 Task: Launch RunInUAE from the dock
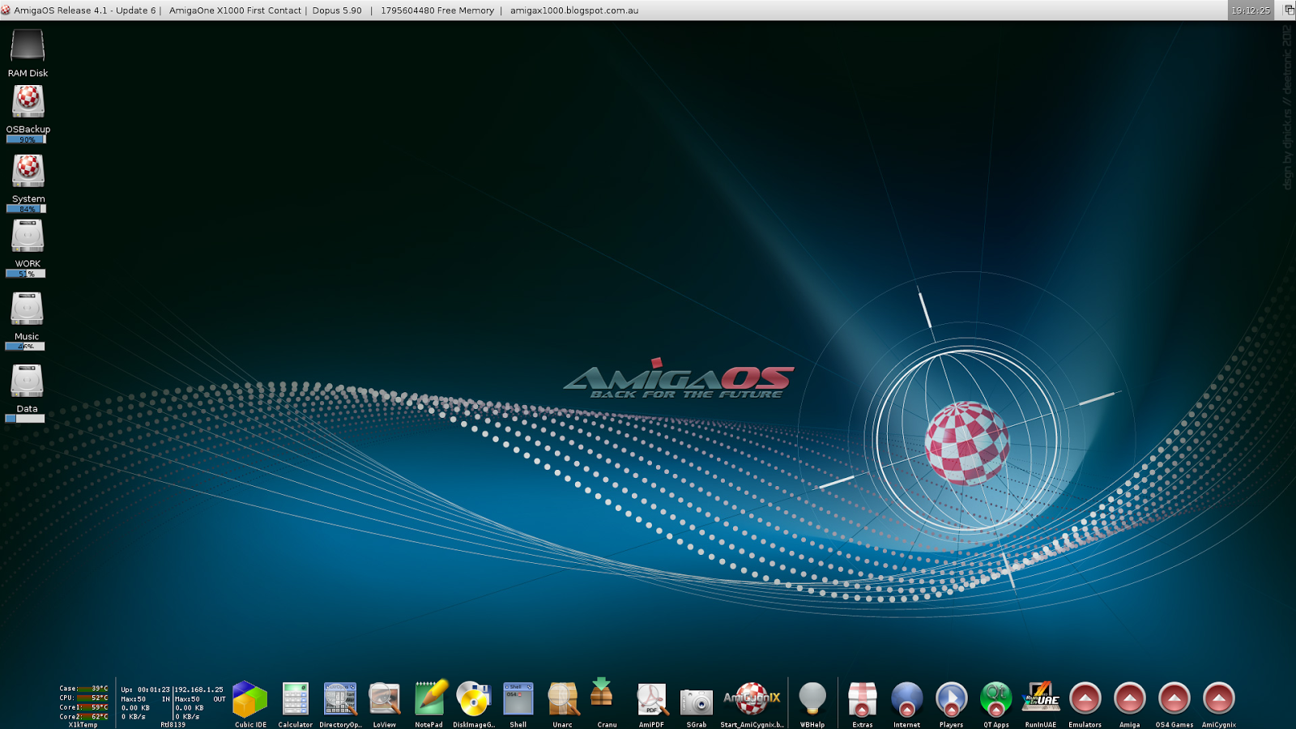point(1041,698)
